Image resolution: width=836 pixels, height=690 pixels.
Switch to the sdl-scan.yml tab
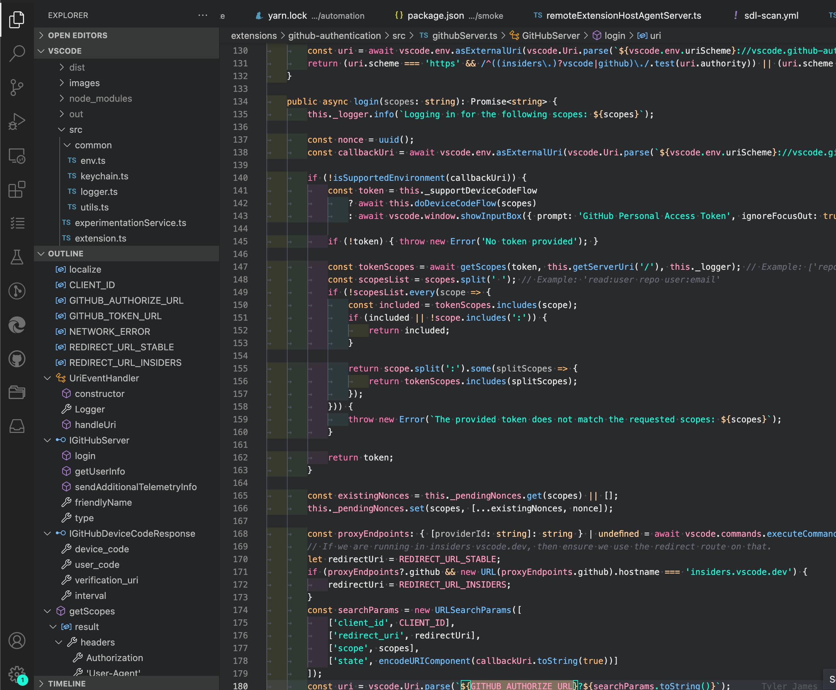[771, 16]
